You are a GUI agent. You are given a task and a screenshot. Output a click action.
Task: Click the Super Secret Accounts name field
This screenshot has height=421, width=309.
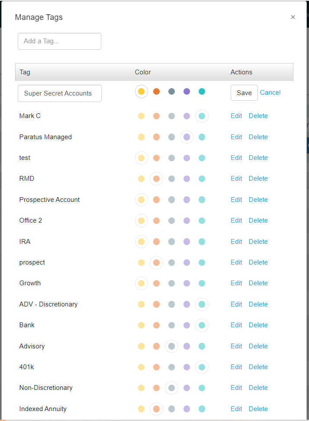click(x=60, y=93)
